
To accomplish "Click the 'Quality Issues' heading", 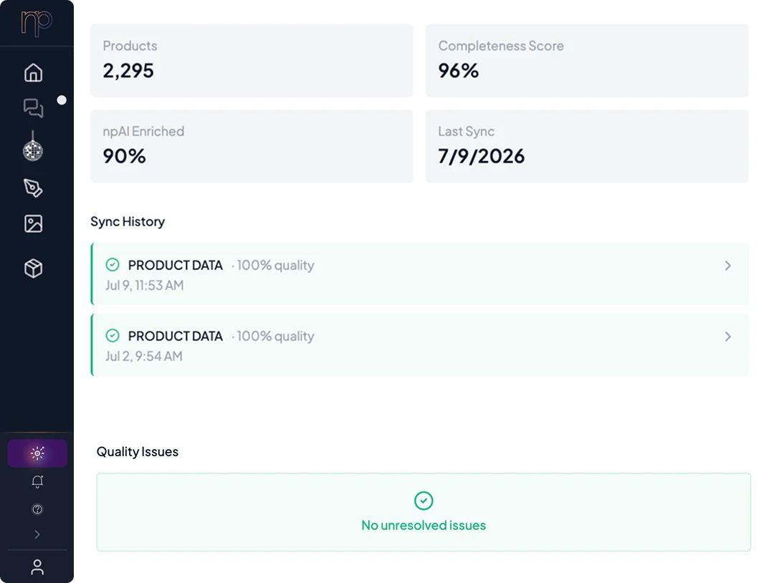I will [137, 452].
